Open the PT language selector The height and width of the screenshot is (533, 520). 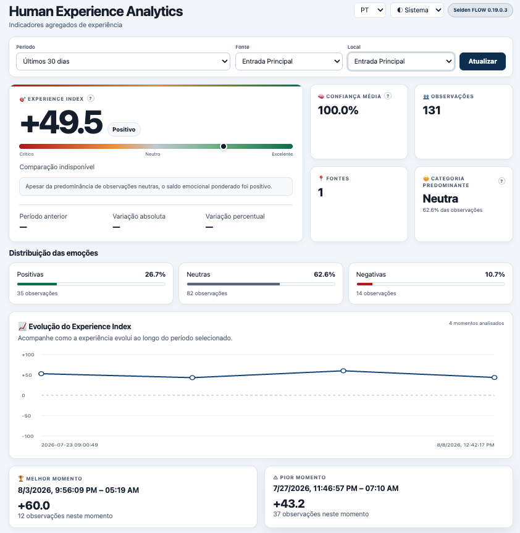click(370, 10)
